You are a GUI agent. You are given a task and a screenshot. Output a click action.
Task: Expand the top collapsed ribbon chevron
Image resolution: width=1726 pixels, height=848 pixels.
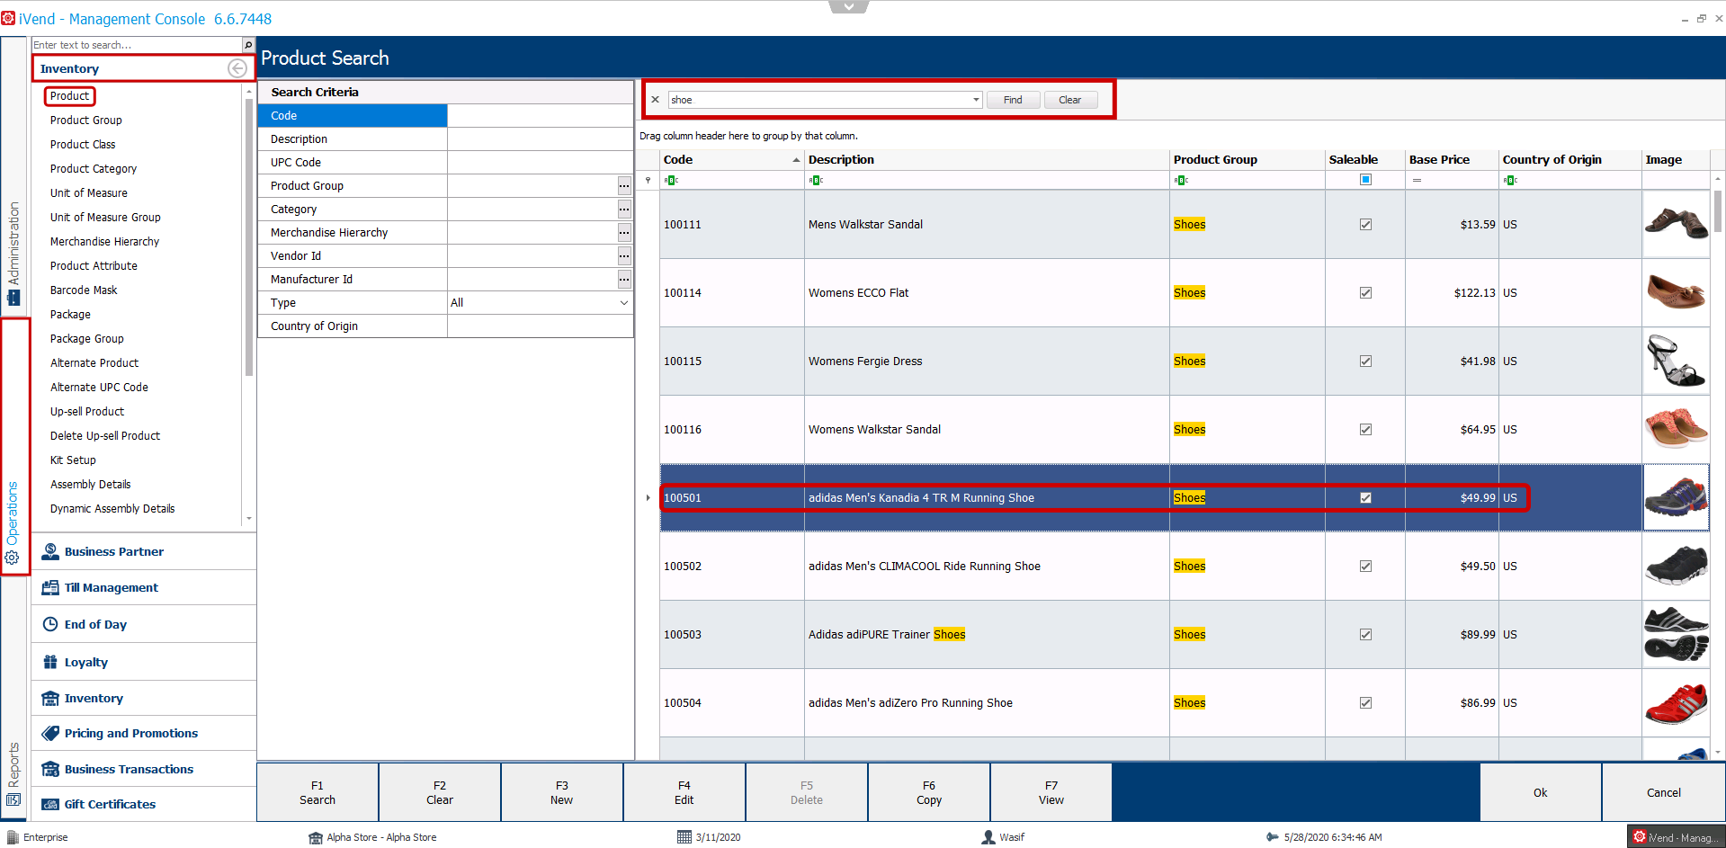pos(848,6)
